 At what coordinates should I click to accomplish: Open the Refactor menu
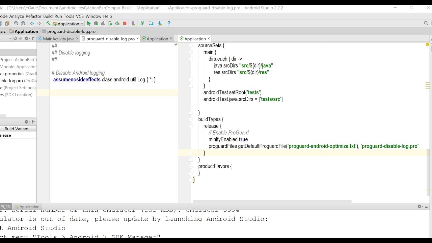34,16
